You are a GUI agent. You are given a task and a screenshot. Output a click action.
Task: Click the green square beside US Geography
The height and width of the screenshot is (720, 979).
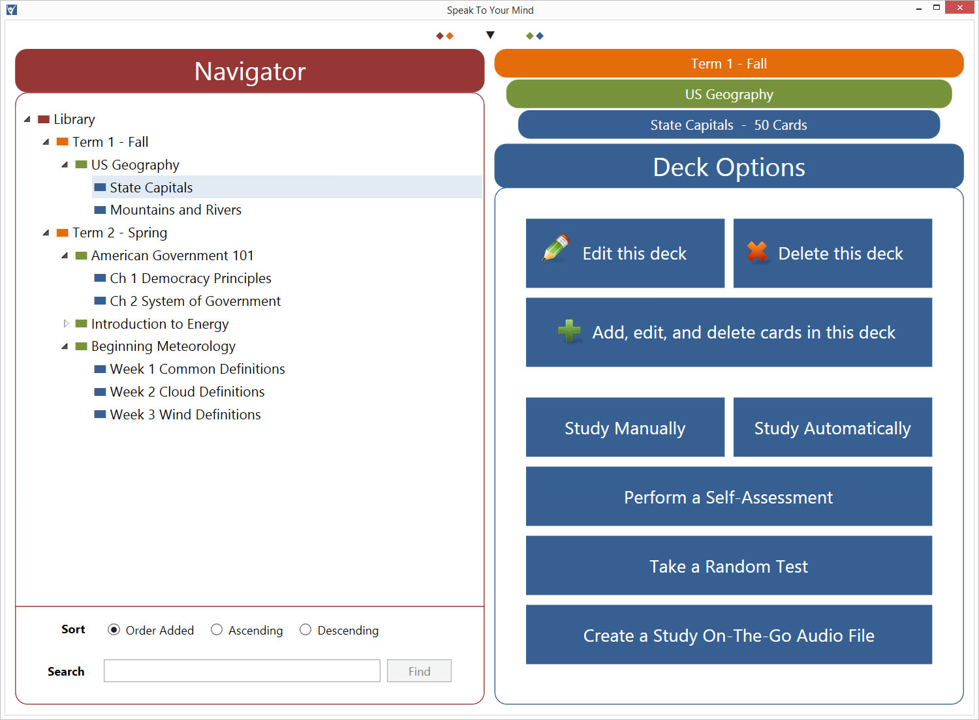coord(81,164)
